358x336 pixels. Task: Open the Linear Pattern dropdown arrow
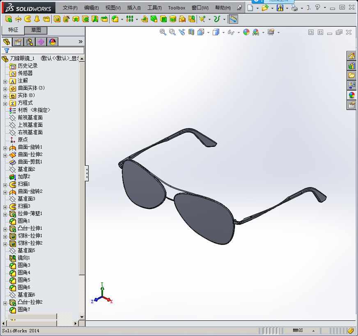click(x=137, y=19)
